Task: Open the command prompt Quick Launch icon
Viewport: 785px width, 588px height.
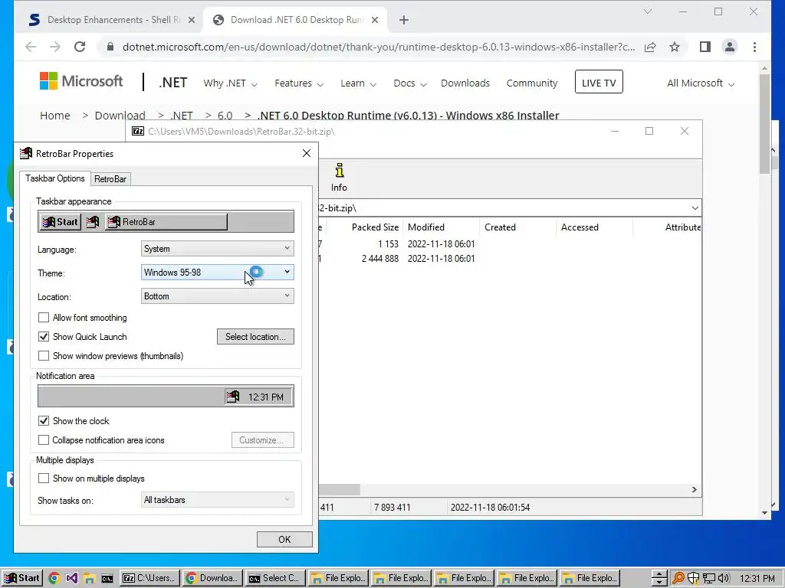Action: pyautogui.click(x=107, y=578)
